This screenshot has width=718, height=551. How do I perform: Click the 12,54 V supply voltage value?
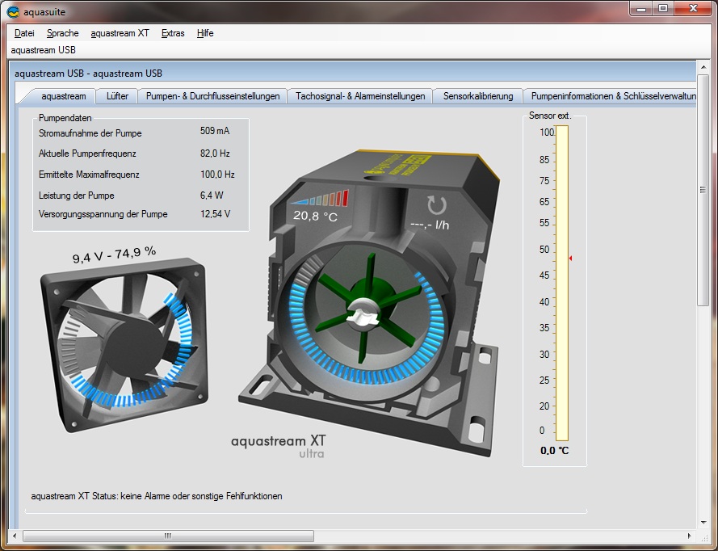(x=215, y=214)
